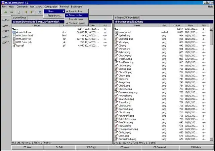
Task: Enable the Execute panel option
Action: click(x=77, y=19)
